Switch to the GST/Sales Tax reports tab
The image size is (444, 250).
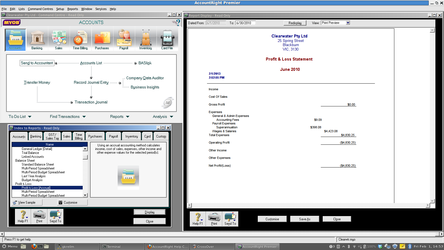tap(52, 136)
